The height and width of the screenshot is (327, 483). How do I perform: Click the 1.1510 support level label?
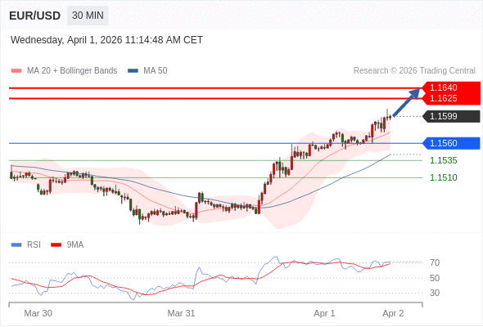[443, 177]
